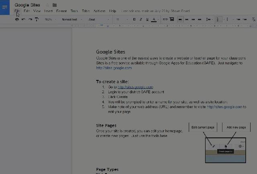
Task: Open the Docs home menu icon
Action: (x=5, y=7)
